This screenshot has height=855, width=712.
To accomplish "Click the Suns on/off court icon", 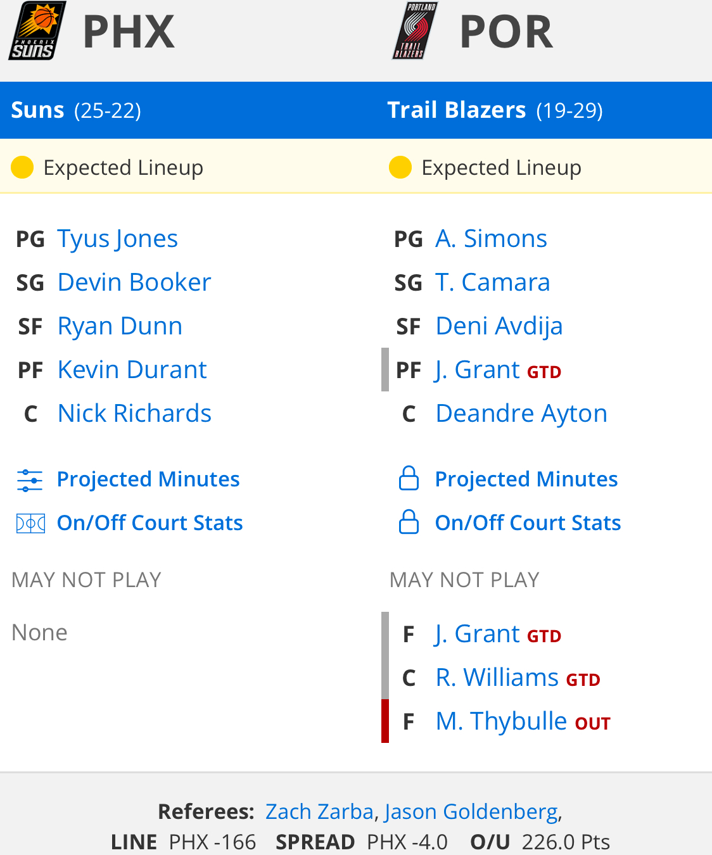I will 30,523.
